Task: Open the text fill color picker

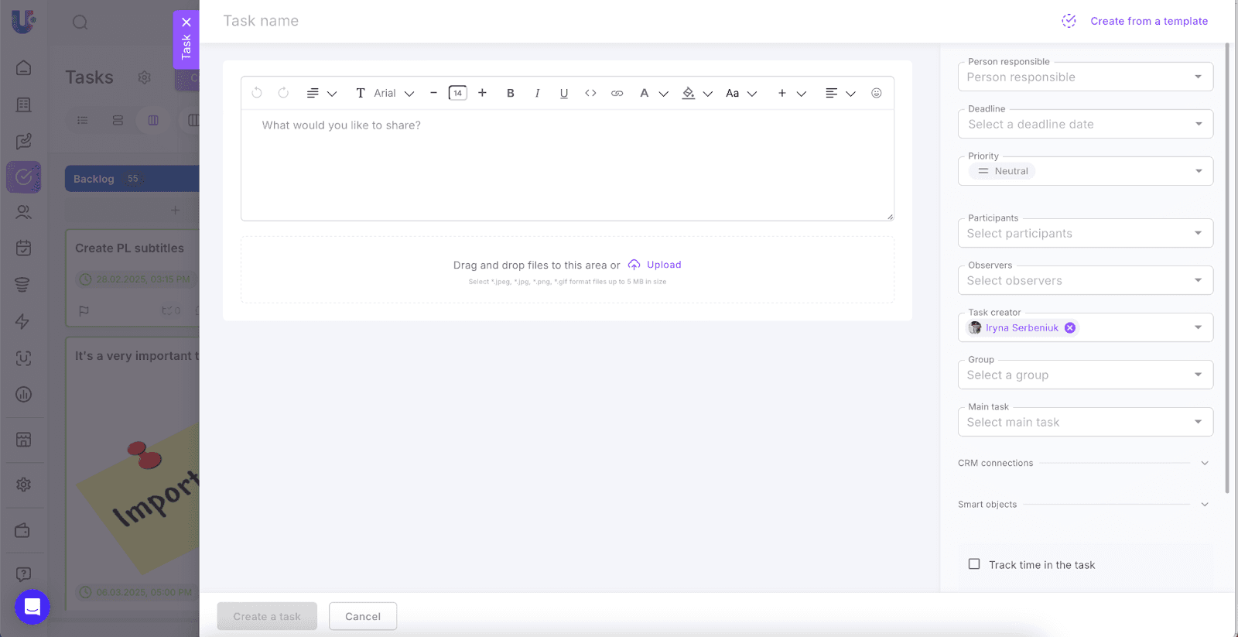Action: [x=689, y=93]
